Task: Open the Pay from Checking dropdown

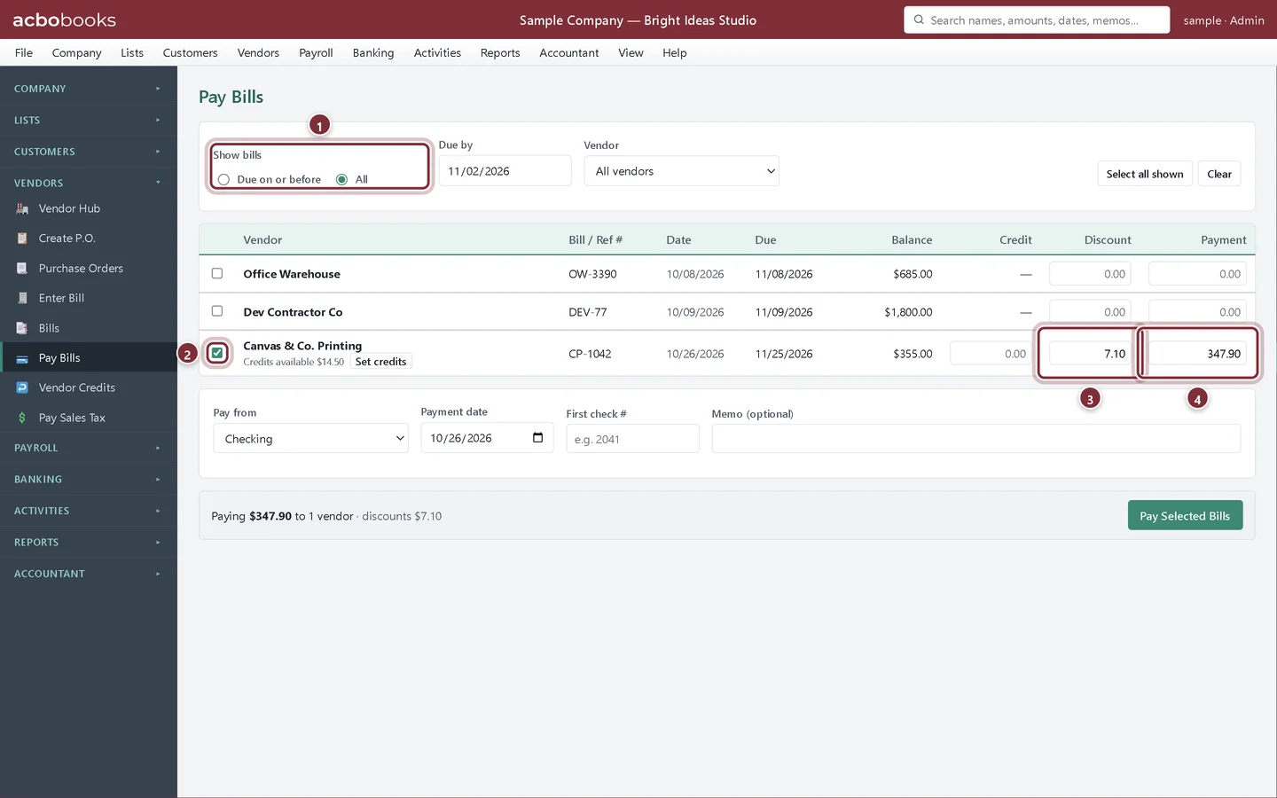Action: (x=310, y=439)
